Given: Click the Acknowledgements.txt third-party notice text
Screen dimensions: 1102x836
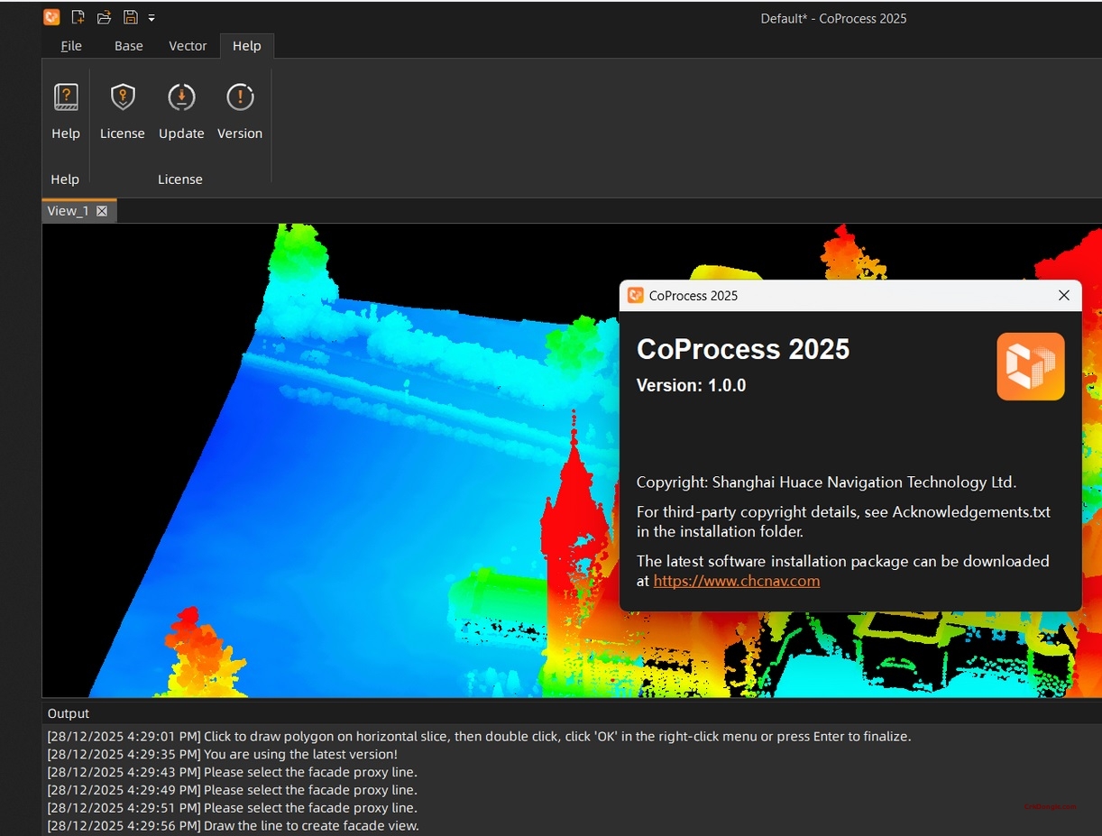Looking at the screenshot, I should (x=843, y=521).
